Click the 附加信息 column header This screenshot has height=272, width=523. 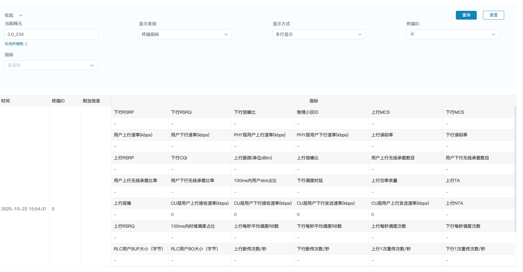pyautogui.click(x=91, y=101)
